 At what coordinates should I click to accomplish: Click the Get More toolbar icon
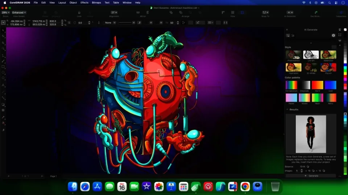316,13
